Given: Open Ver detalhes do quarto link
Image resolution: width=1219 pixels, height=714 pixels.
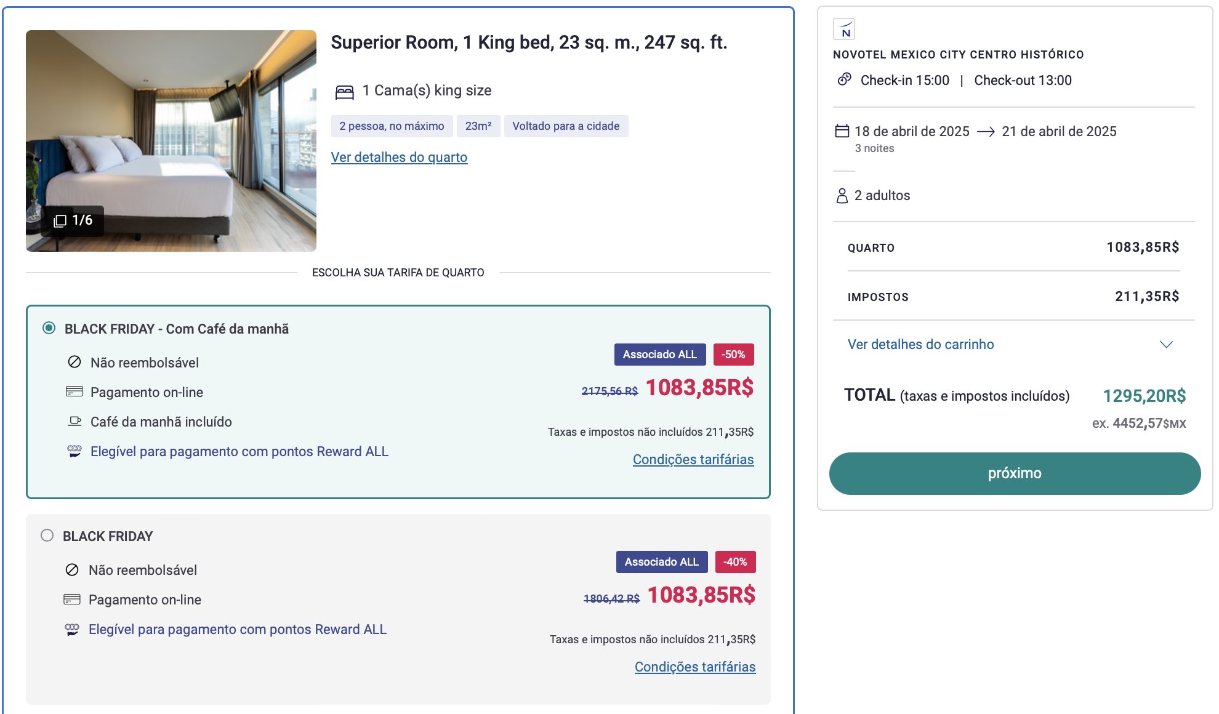Looking at the screenshot, I should pos(399,158).
